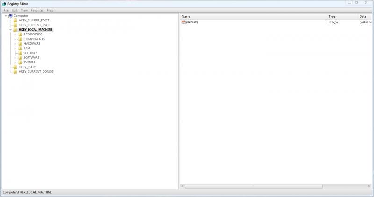
Task: Open the Edit menu
Action: coord(15,10)
